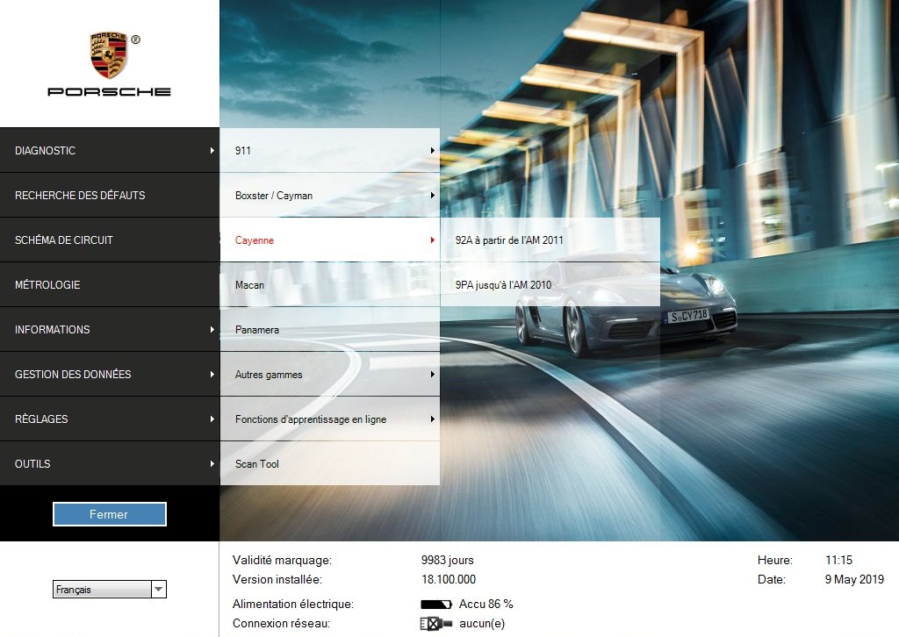Click '9983 jours' validity value
This screenshot has width=899, height=637.
(x=447, y=561)
